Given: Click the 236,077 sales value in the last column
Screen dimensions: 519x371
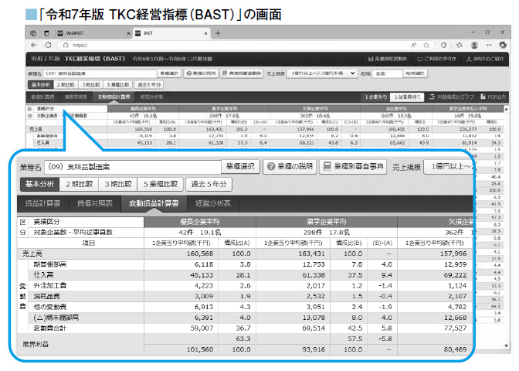Looking at the screenshot, I should tap(468, 129).
